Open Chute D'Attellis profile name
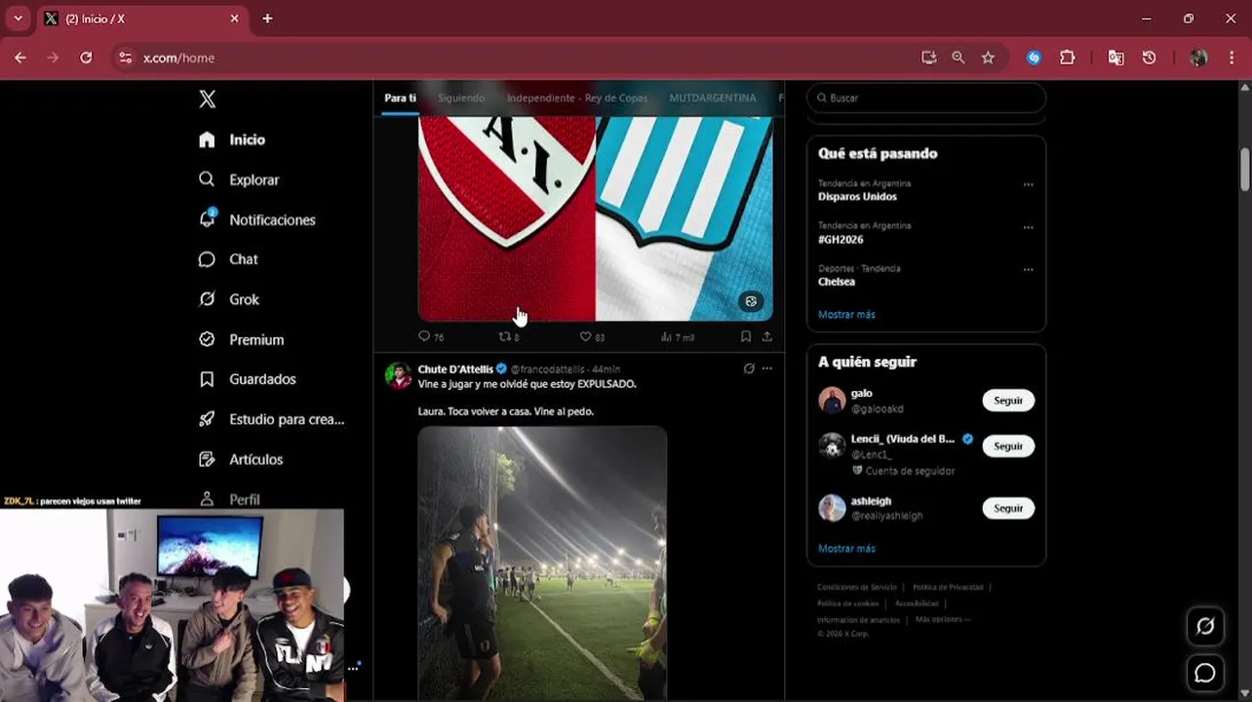Screen dimensions: 1252x702 click(x=456, y=370)
